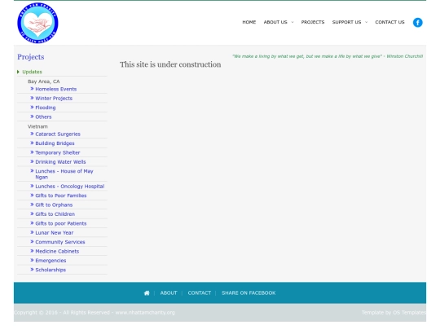Open the Facebook icon link
The height and width of the screenshot is (330, 440).
[x=417, y=23]
